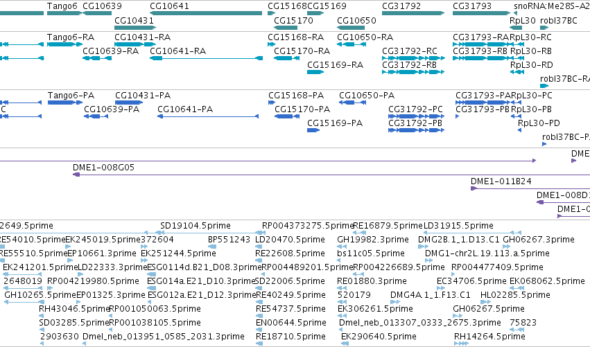Click the LD20470.5prime EST label
The image size is (590, 347).
(x=290, y=240)
